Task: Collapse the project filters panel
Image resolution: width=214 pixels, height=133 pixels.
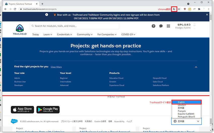Action: [x=196, y=67]
